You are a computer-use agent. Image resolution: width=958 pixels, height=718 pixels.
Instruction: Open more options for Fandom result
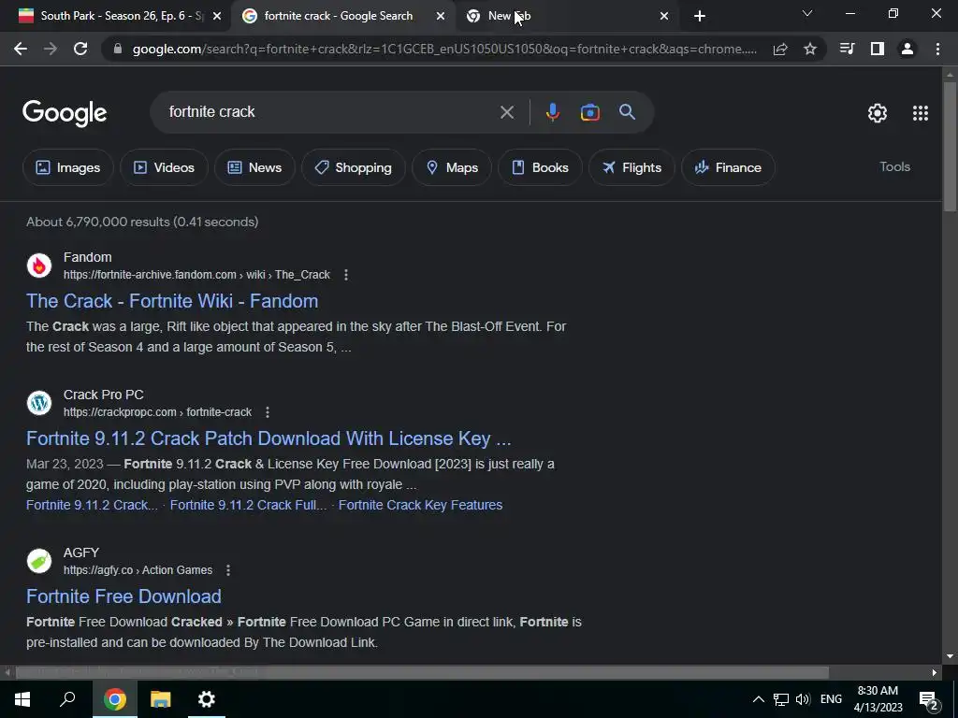pyautogui.click(x=346, y=275)
